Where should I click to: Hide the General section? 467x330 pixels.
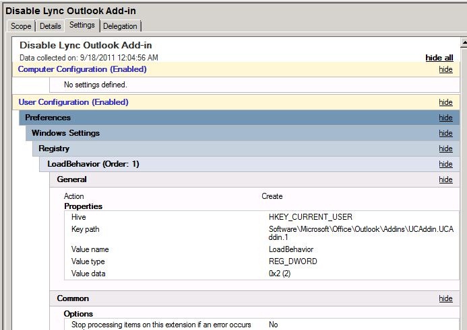pyautogui.click(x=445, y=179)
